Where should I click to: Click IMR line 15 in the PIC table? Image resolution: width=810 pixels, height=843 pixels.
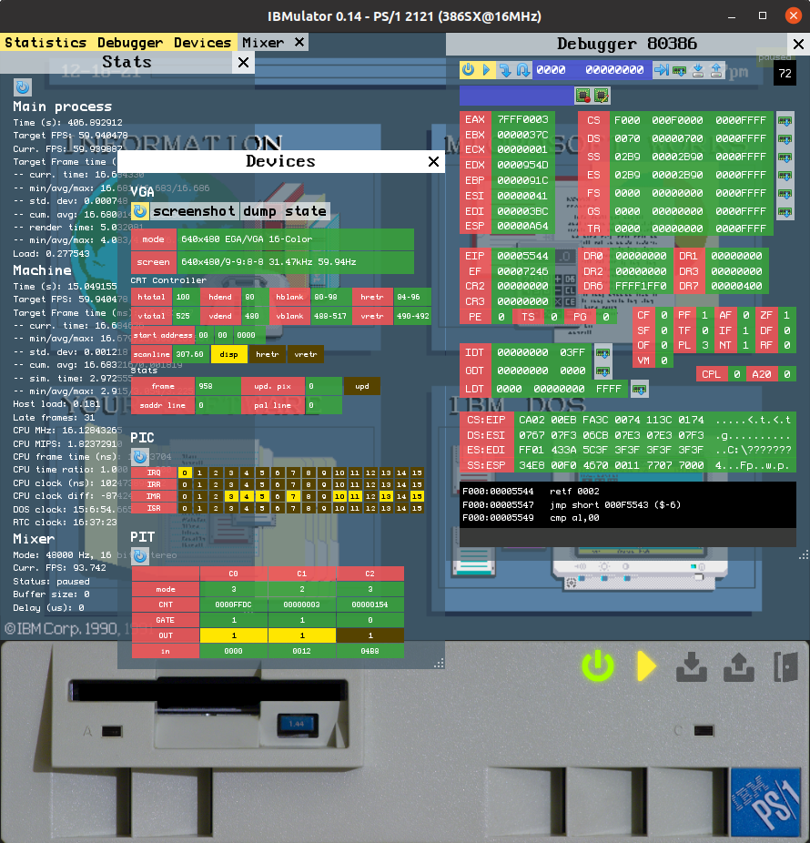tap(417, 496)
